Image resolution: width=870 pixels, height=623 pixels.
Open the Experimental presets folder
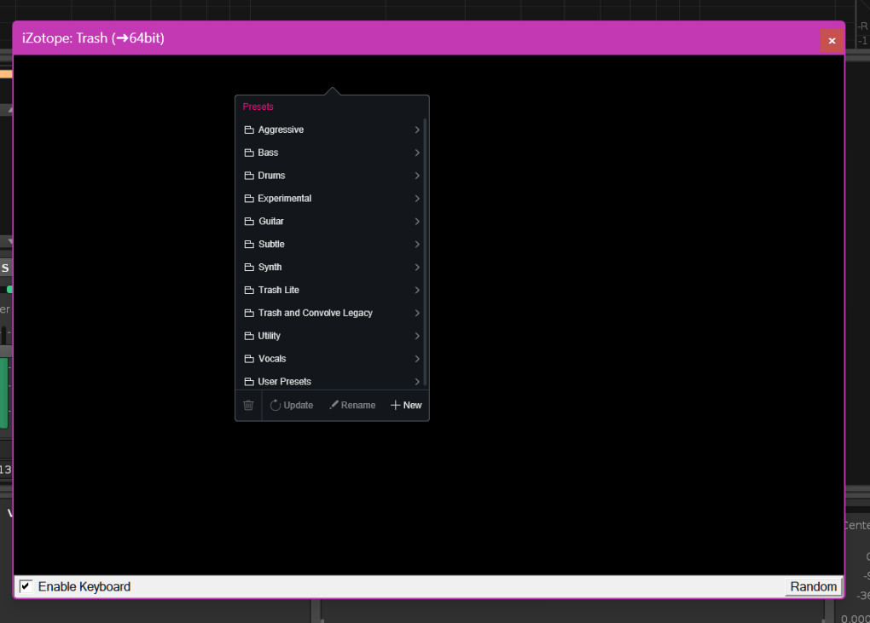click(x=331, y=199)
